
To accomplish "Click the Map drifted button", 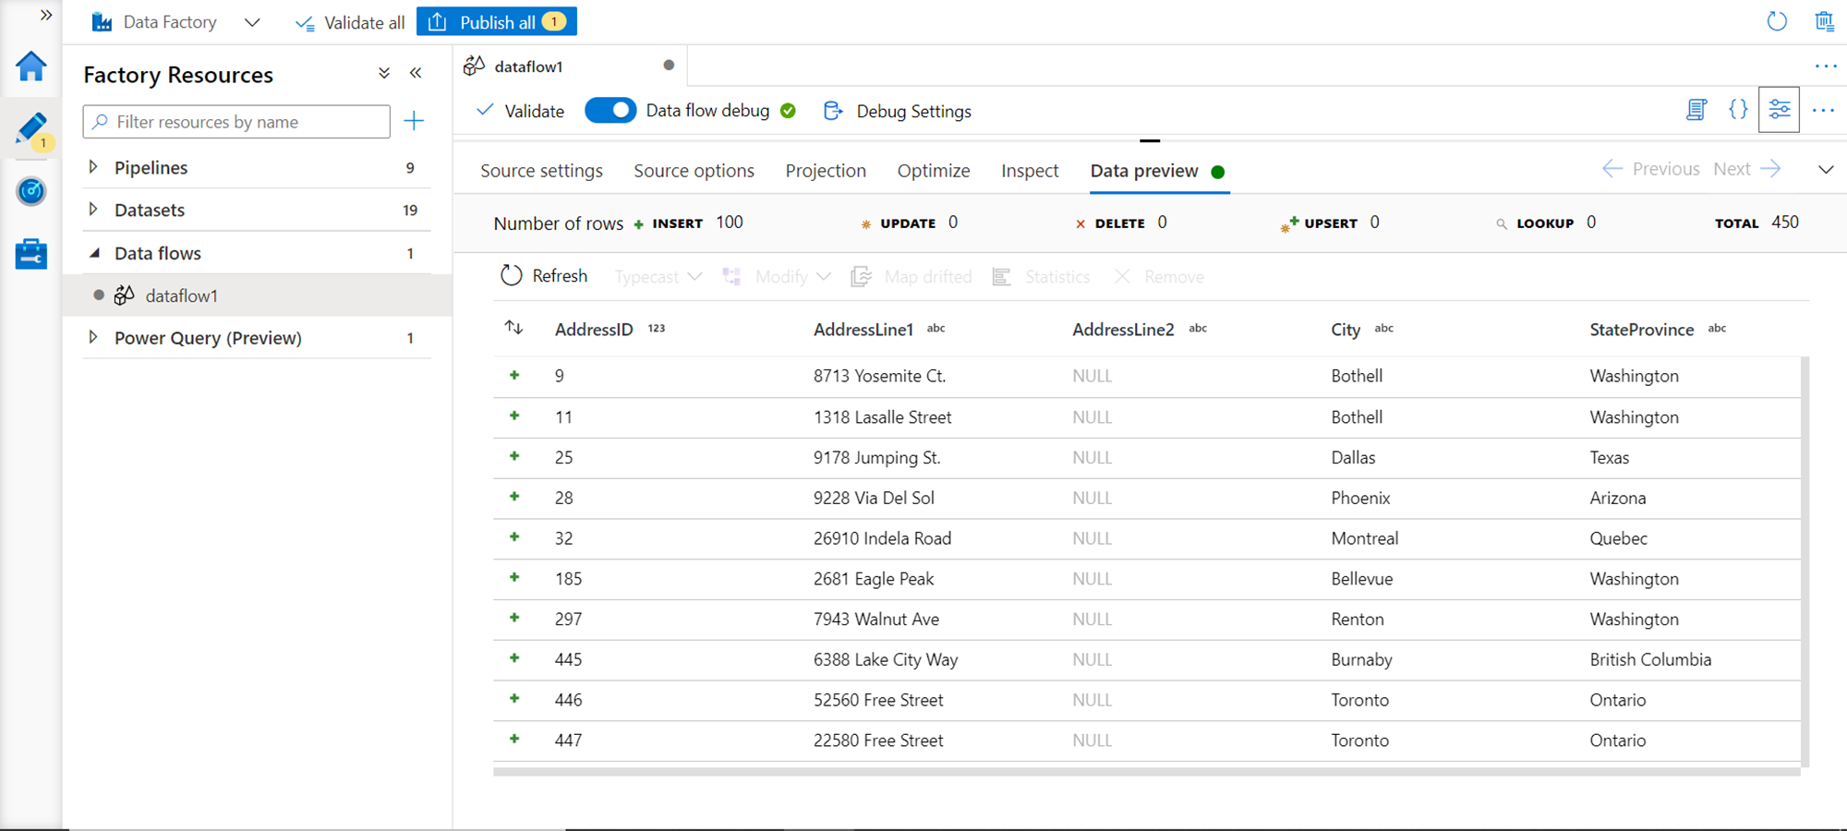I will (x=911, y=277).
